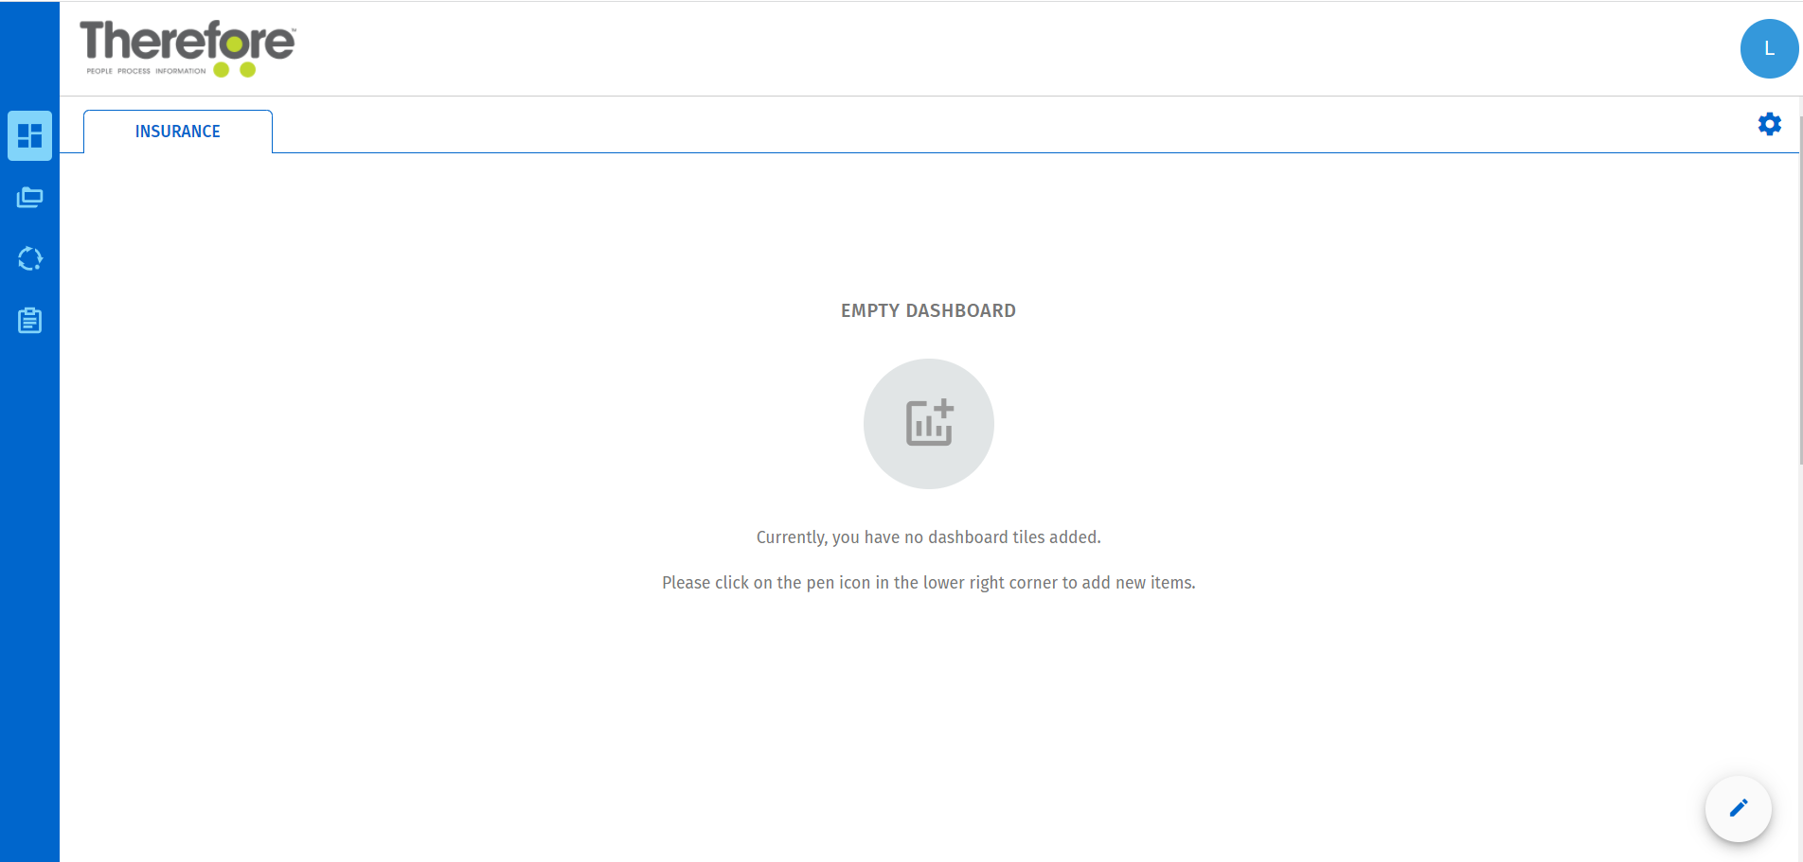
Task: Click the add chart placeholder icon
Action: click(x=928, y=423)
